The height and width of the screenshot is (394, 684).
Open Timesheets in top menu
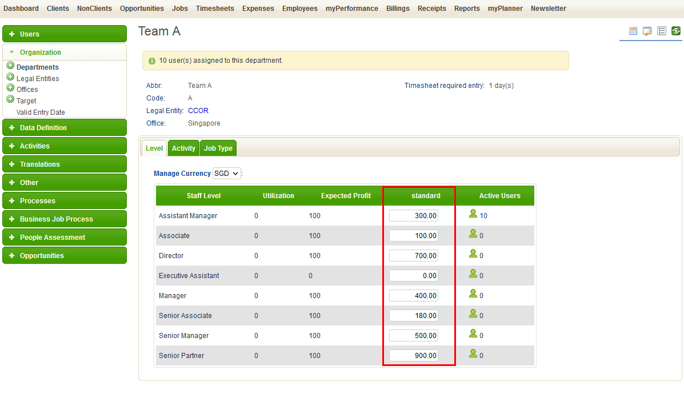(x=215, y=9)
